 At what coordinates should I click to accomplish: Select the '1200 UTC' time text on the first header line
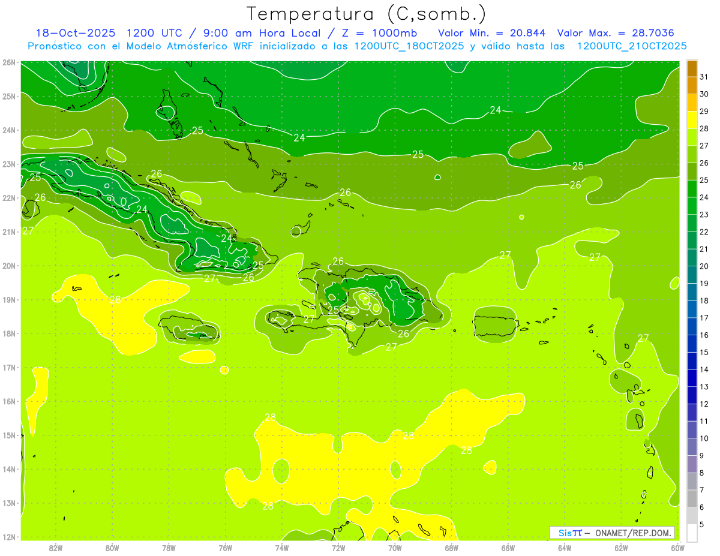tap(156, 33)
